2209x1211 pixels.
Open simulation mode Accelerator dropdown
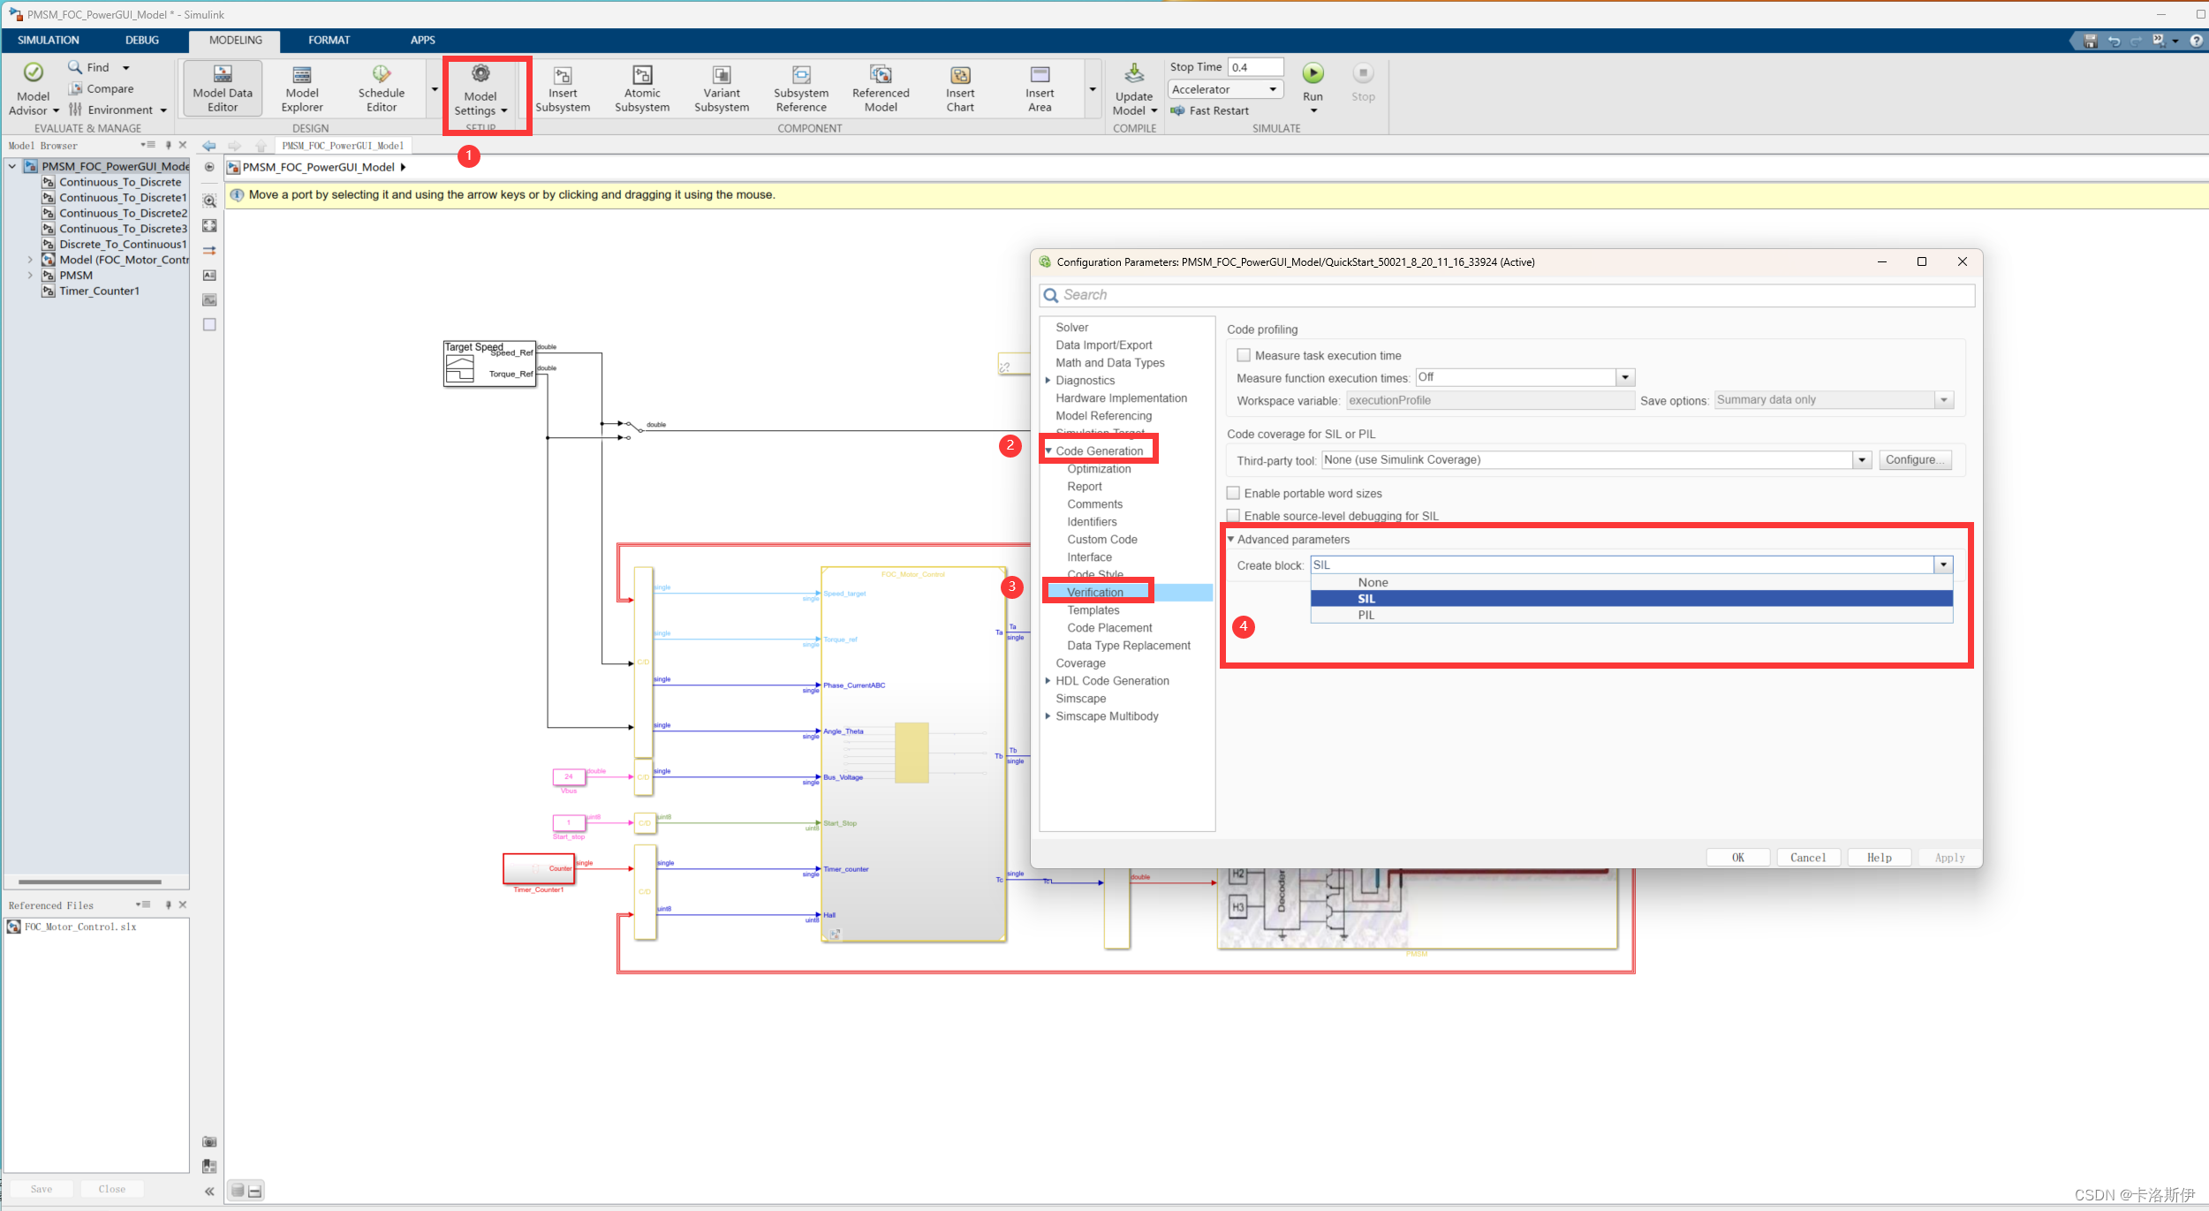(1225, 89)
